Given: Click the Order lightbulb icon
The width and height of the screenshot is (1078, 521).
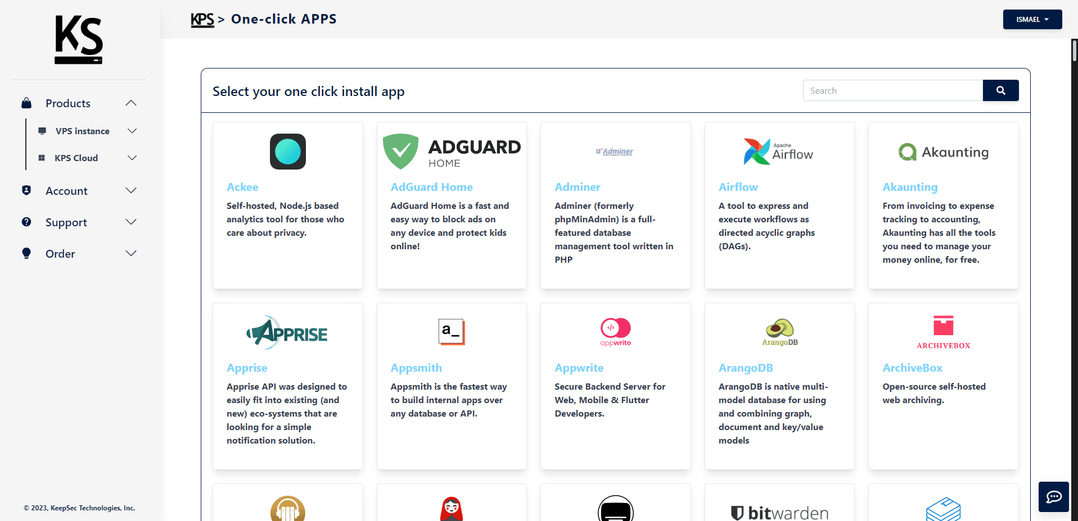Looking at the screenshot, I should [x=26, y=253].
